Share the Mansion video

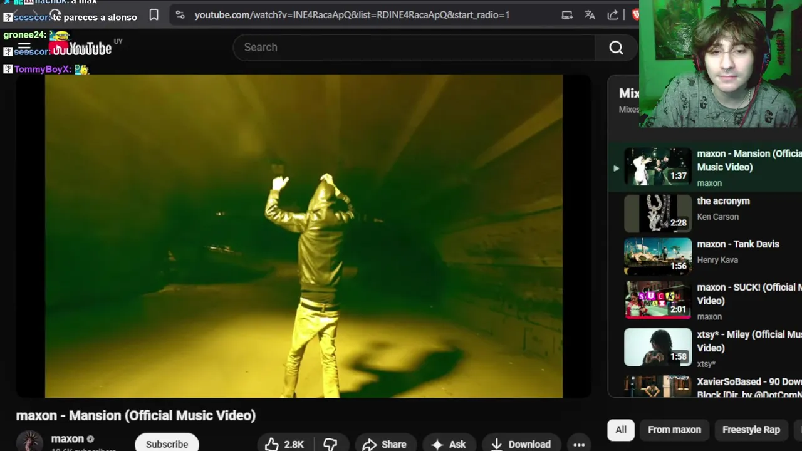pos(384,444)
